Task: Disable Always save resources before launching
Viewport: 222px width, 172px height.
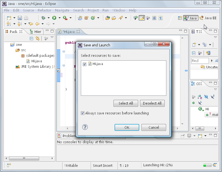Action: pos(82,113)
